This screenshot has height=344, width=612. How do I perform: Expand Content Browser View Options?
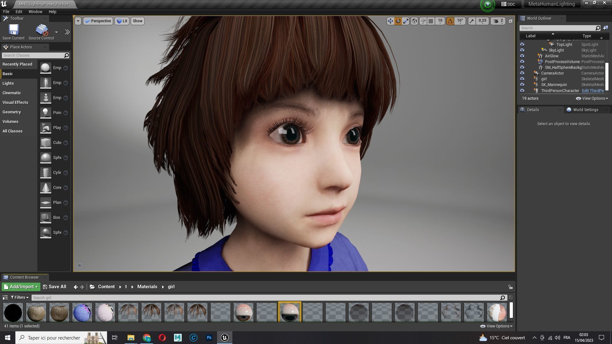pyautogui.click(x=497, y=326)
